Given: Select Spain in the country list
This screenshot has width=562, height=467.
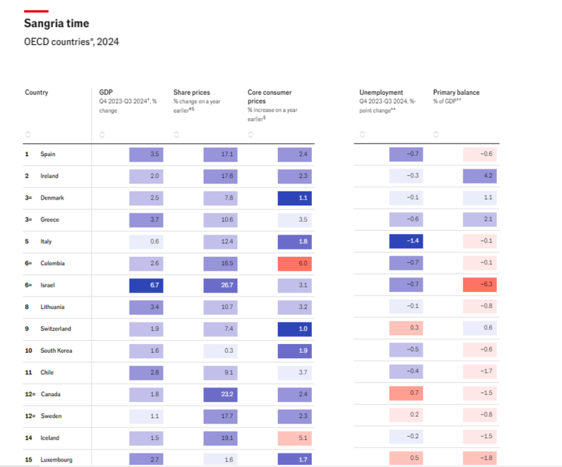Looking at the screenshot, I should click(x=48, y=154).
